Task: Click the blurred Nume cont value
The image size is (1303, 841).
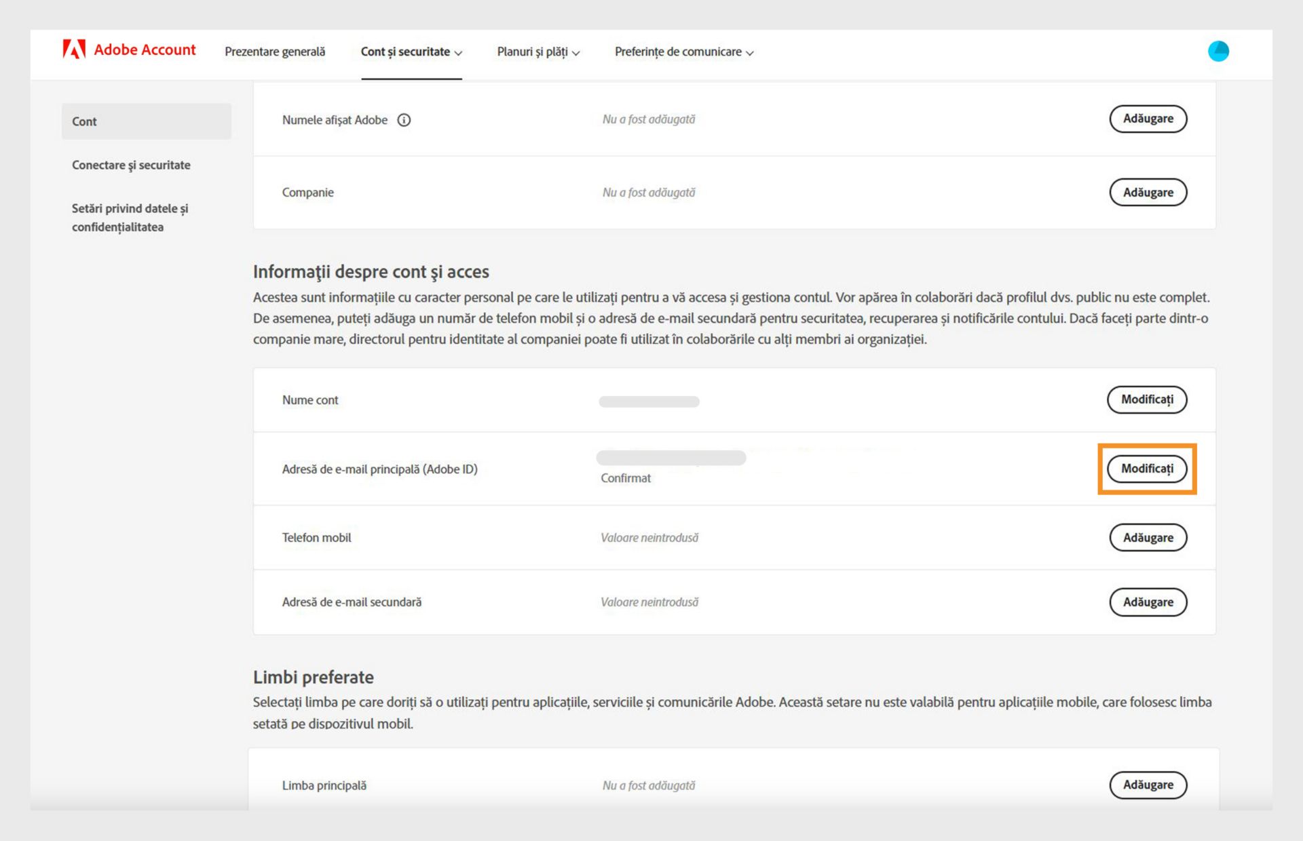Action: tap(649, 402)
